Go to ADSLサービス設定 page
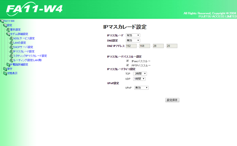This screenshot has height=146, width=237. [x=24, y=38]
